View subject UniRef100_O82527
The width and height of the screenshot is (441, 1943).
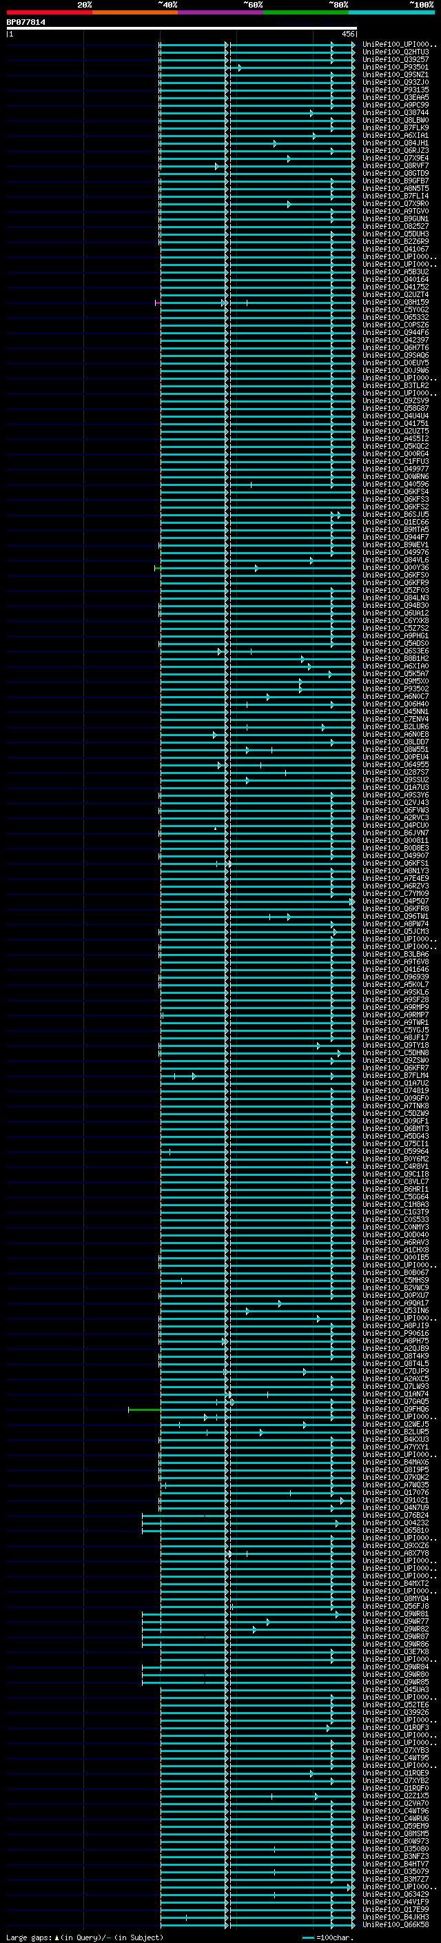[x=396, y=227]
